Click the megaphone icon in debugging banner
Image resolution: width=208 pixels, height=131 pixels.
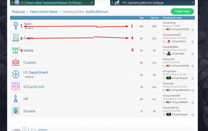pyautogui.click(x=117, y=3)
